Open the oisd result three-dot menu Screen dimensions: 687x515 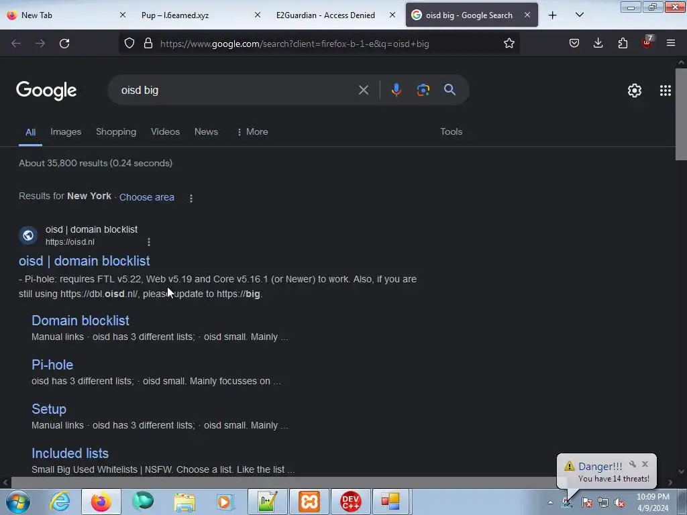pyautogui.click(x=149, y=242)
